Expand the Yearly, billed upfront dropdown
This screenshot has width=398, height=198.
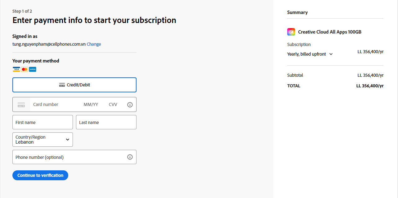[x=310, y=54]
